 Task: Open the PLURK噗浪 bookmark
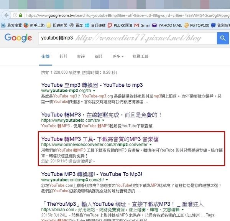pos(120,25)
